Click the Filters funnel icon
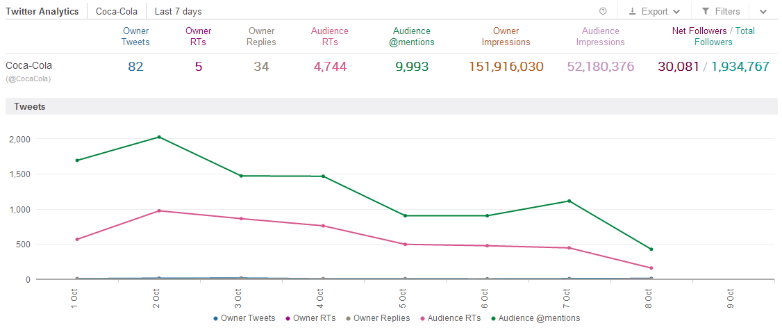The width and height of the screenshot is (782, 330). pos(706,11)
